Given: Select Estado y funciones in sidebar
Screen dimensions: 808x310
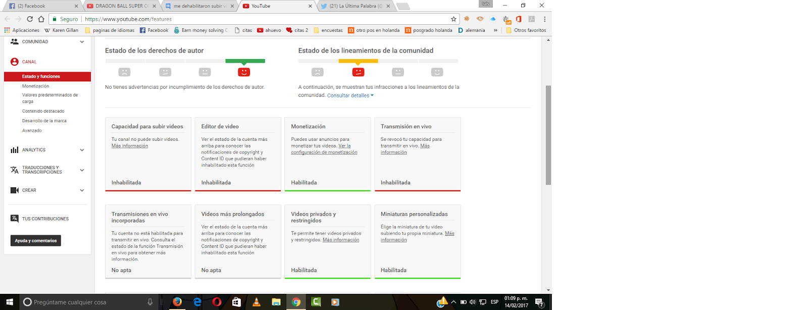Looking at the screenshot, I should coord(47,76).
